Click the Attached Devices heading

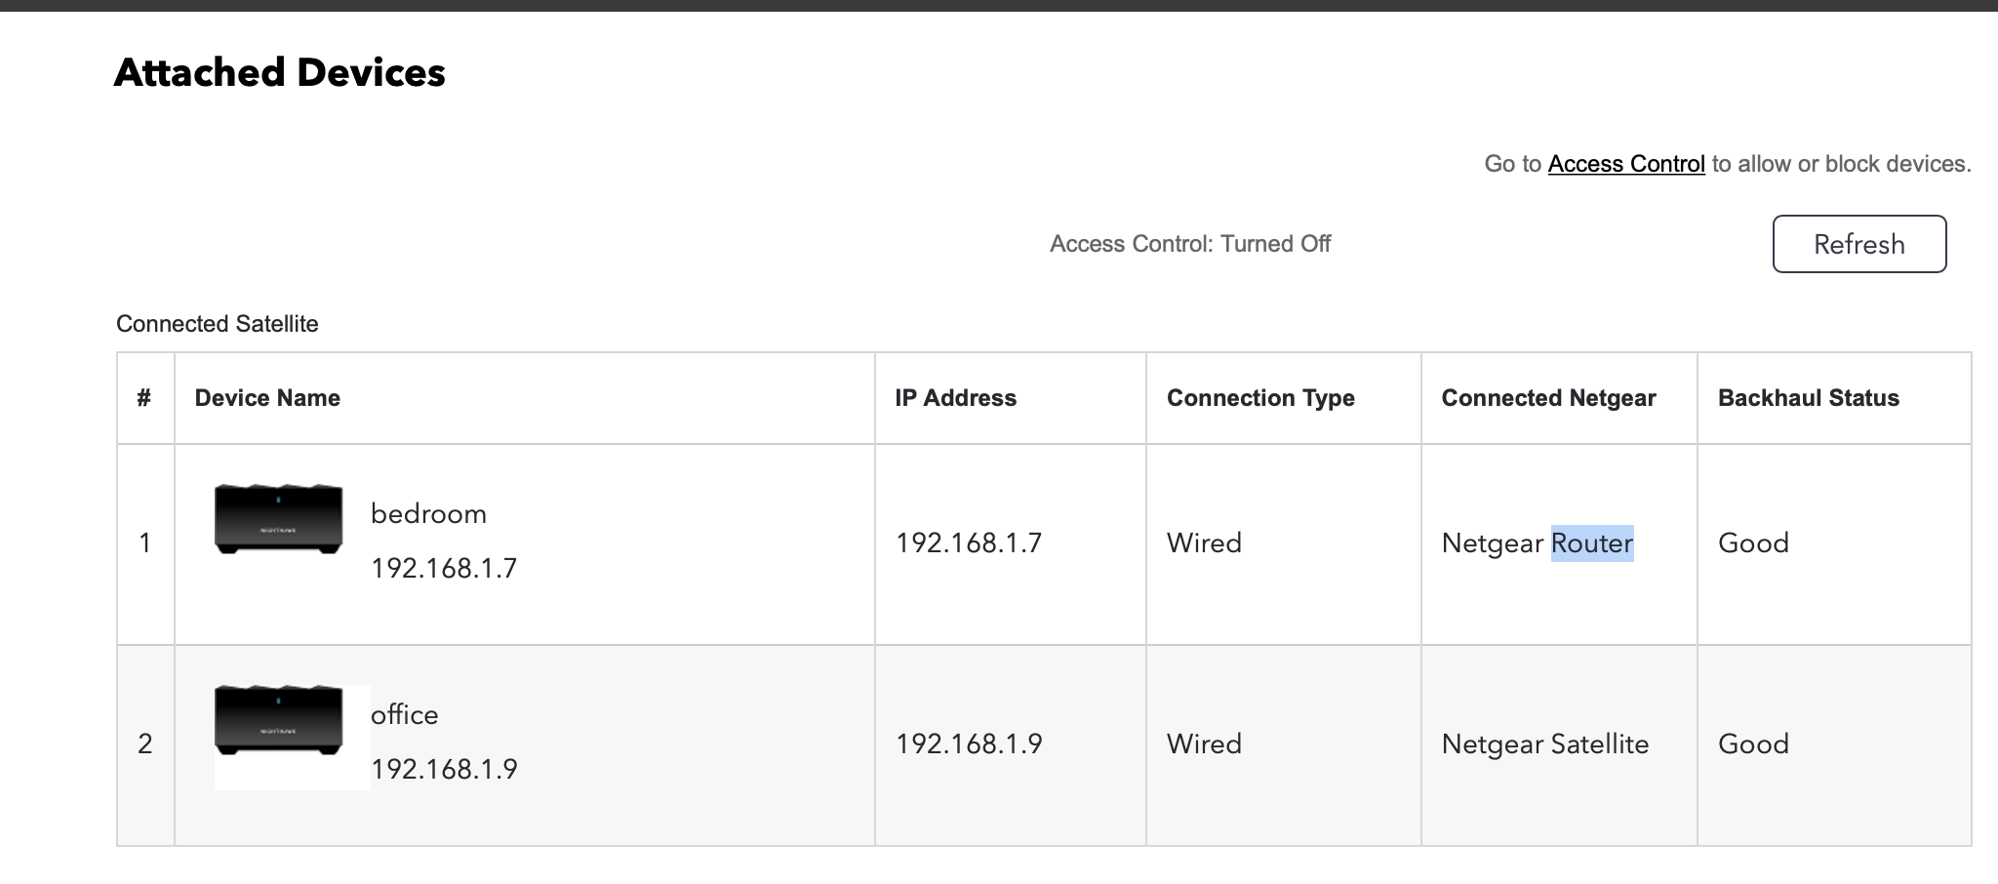click(279, 73)
